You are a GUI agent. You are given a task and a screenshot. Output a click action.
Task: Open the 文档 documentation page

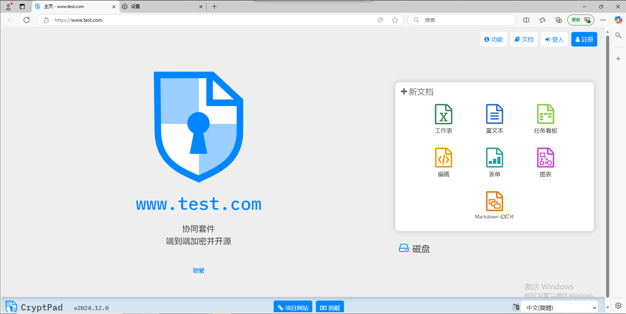click(x=524, y=39)
